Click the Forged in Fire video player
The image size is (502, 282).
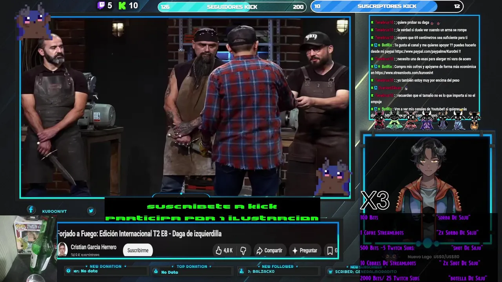[185, 107]
